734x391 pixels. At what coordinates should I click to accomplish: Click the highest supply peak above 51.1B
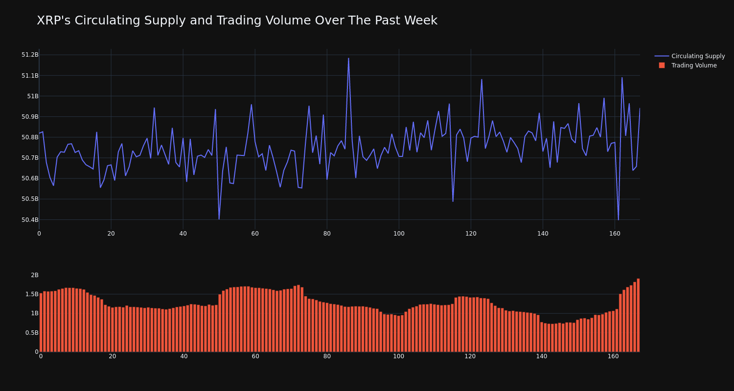click(348, 59)
